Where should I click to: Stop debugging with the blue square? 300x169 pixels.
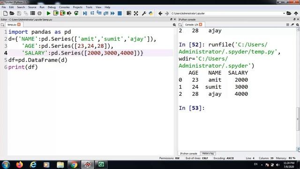pyautogui.click(x=120, y=13)
